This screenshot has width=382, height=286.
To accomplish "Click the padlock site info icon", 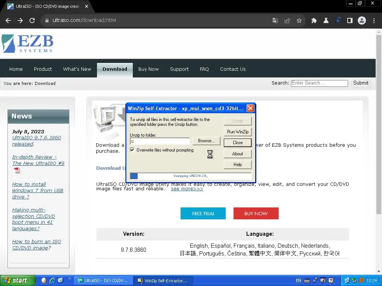I will click(x=47, y=20).
